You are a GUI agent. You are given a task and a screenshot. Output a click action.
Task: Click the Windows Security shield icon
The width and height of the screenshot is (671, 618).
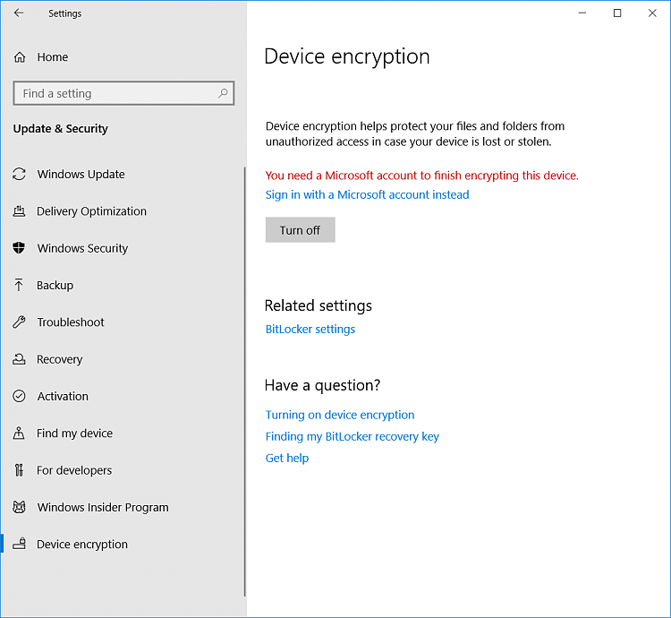pyautogui.click(x=20, y=248)
